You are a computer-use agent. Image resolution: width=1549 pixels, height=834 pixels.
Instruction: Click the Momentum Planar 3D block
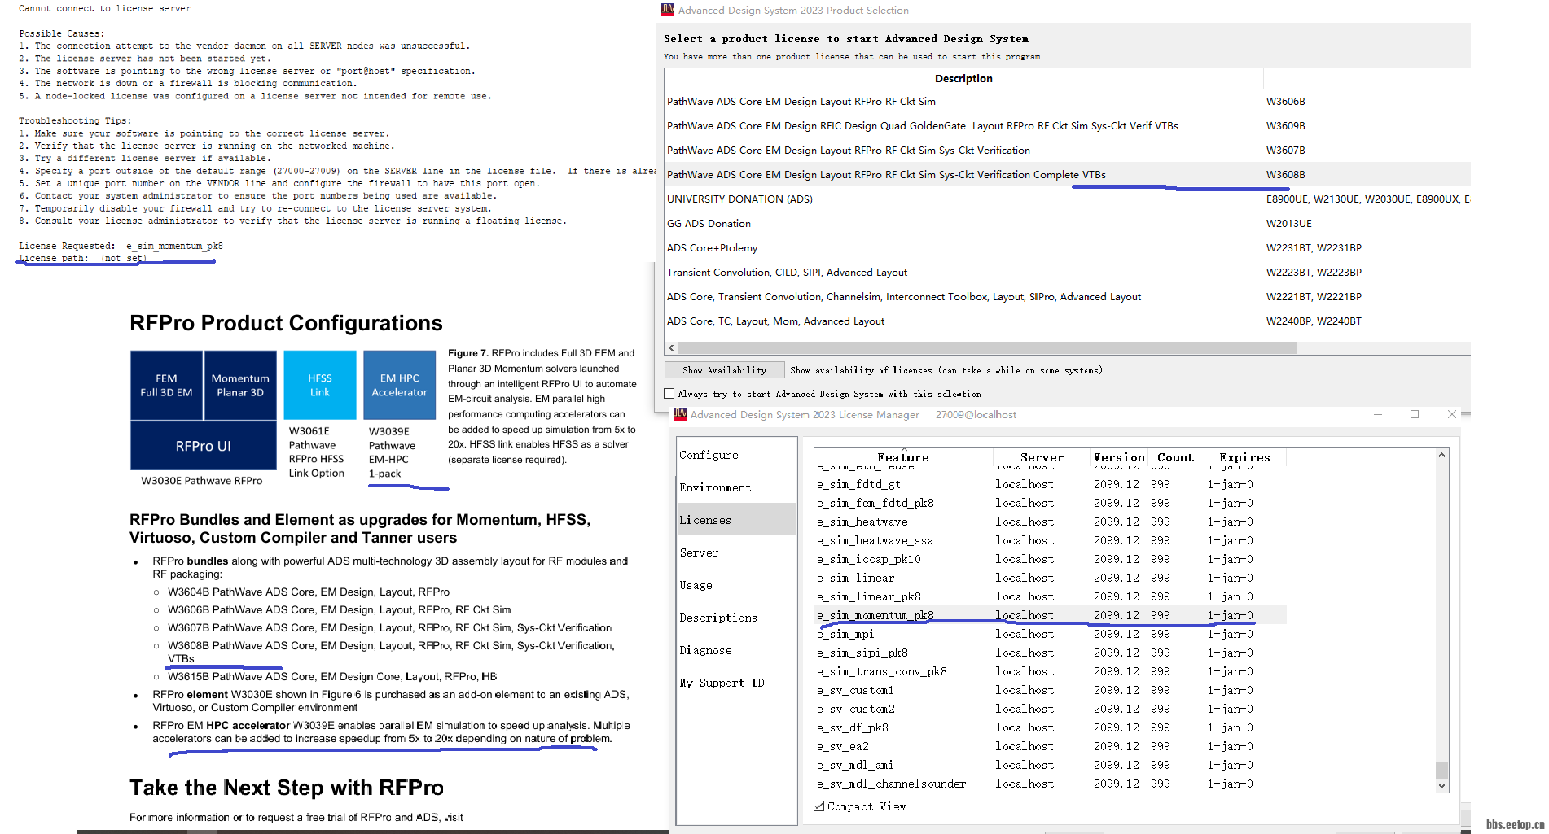click(240, 385)
